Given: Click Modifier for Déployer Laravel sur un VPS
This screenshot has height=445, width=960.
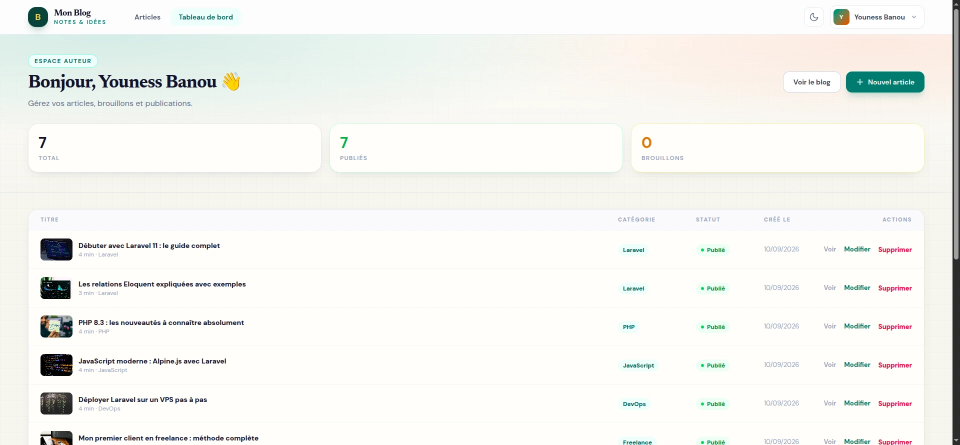Looking at the screenshot, I should pos(857,403).
